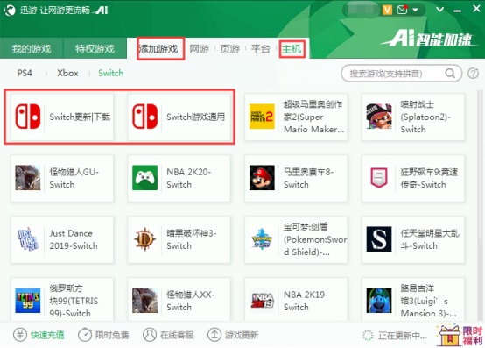
Task: Click the 限时福利 gift box
Action: click(460, 336)
